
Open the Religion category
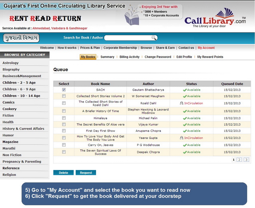coord(9,175)
